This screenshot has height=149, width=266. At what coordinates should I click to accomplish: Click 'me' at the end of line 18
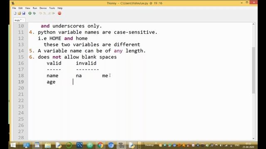105,76
